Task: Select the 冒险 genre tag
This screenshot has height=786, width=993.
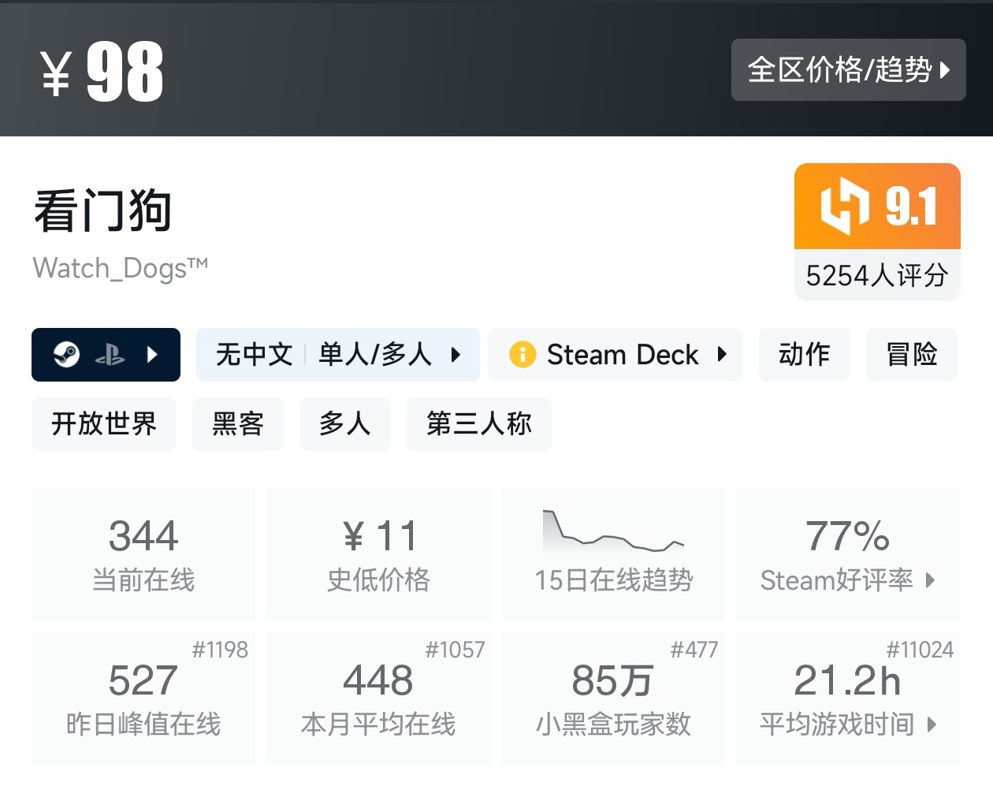Action: pos(912,355)
